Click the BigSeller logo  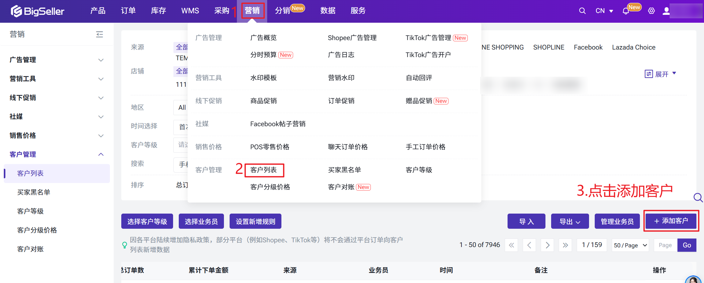[38, 11]
